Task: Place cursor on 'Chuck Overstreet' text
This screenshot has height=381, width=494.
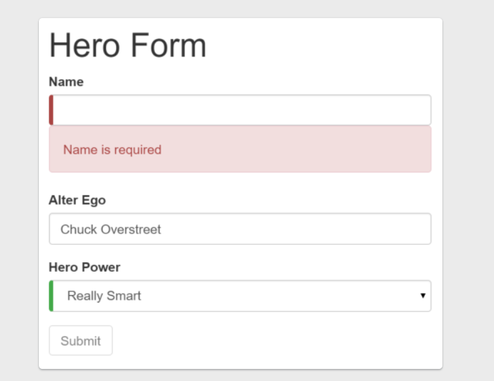Action: pyautogui.click(x=111, y=229)
